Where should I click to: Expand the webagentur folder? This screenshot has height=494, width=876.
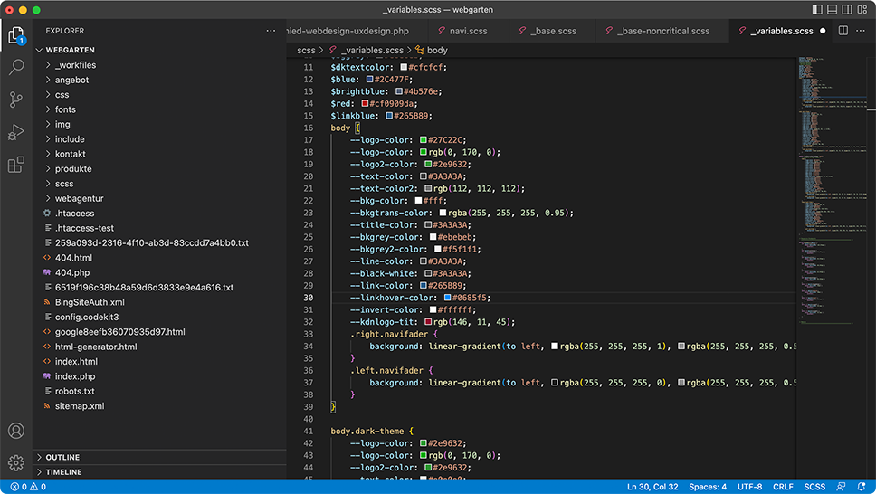click(159, 198)
